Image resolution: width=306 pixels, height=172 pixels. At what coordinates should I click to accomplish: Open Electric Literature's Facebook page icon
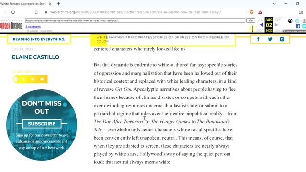coord(258,39)
